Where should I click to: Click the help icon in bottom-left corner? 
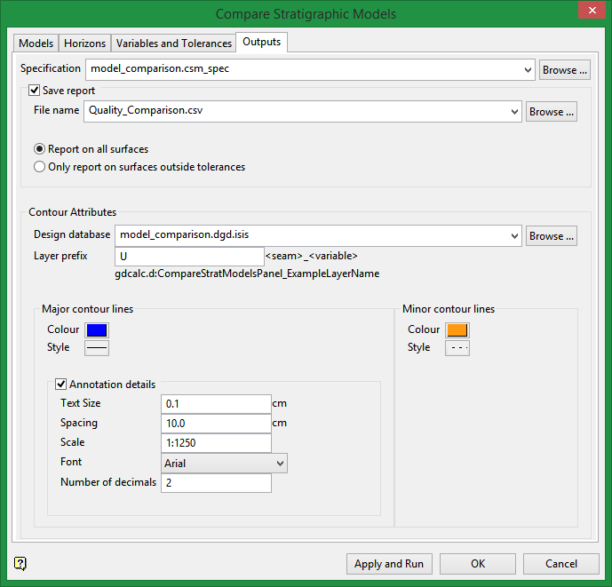[20, 563]
